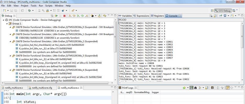Click the brown table icon in Printf Logs toolbar
The height and width of the screenshot is (104, 245).
(212, 88)
